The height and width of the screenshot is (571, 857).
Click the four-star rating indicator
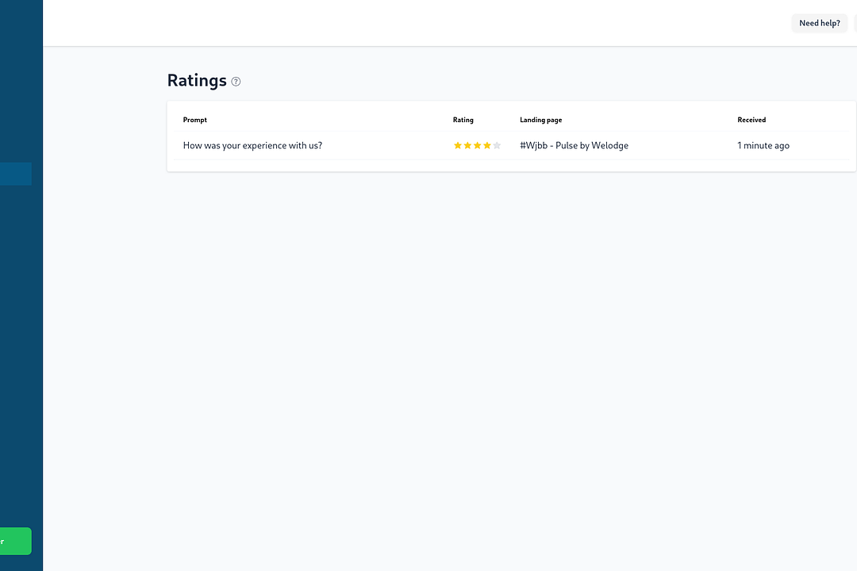coord(477,145)
